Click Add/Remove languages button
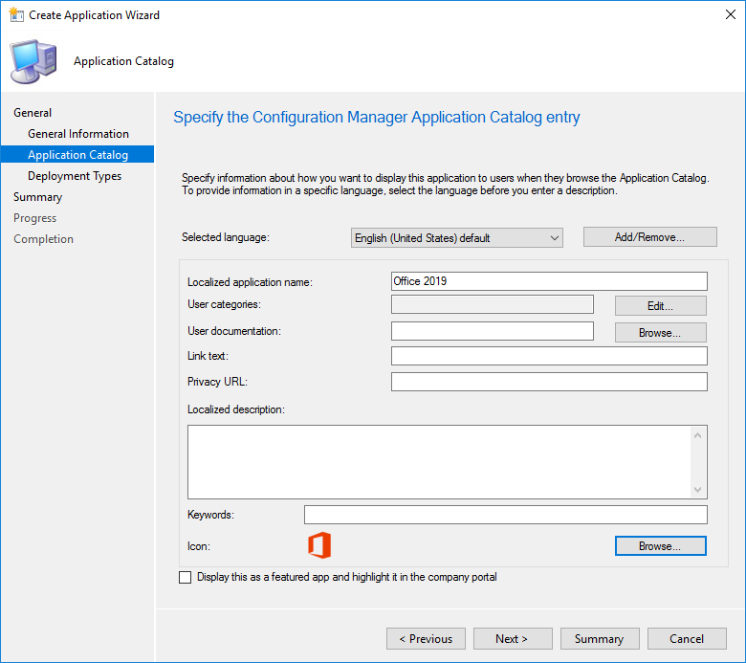Image resolution: width=746 pixels, height=663 pixels. tap(650, 237)
